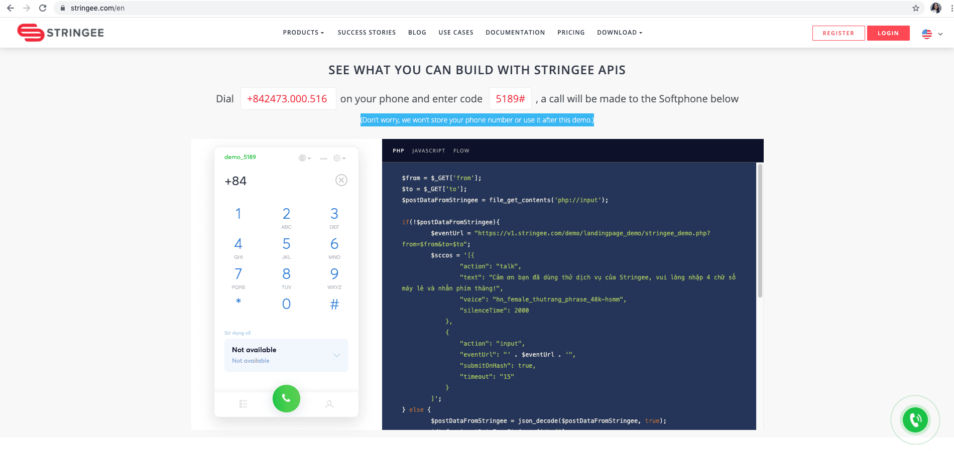Click the 'Sử dụng số' label

click(x=237, y=333)
